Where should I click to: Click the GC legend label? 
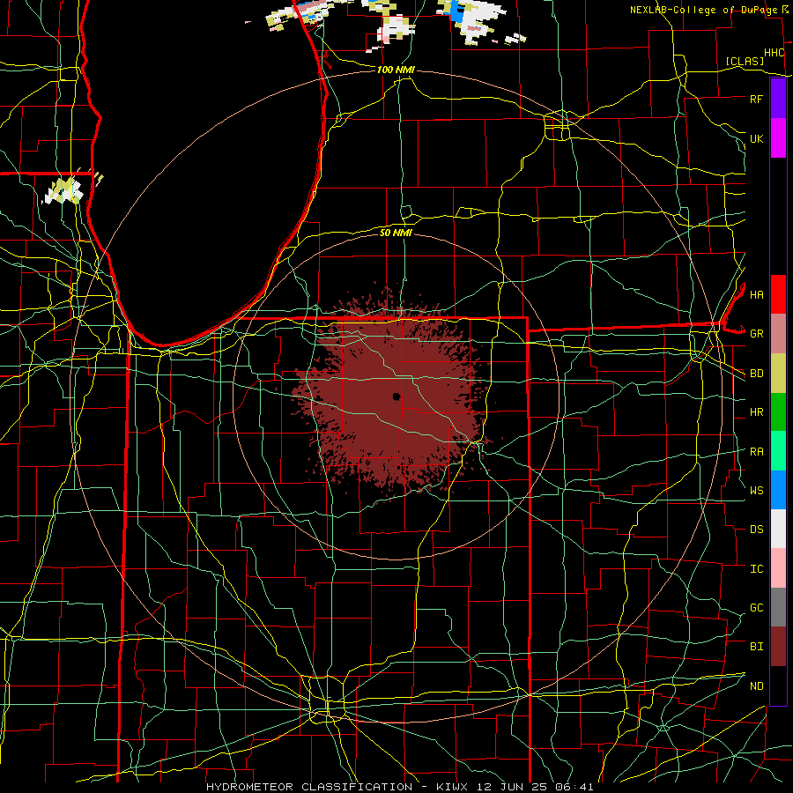[x=756, y=608]
